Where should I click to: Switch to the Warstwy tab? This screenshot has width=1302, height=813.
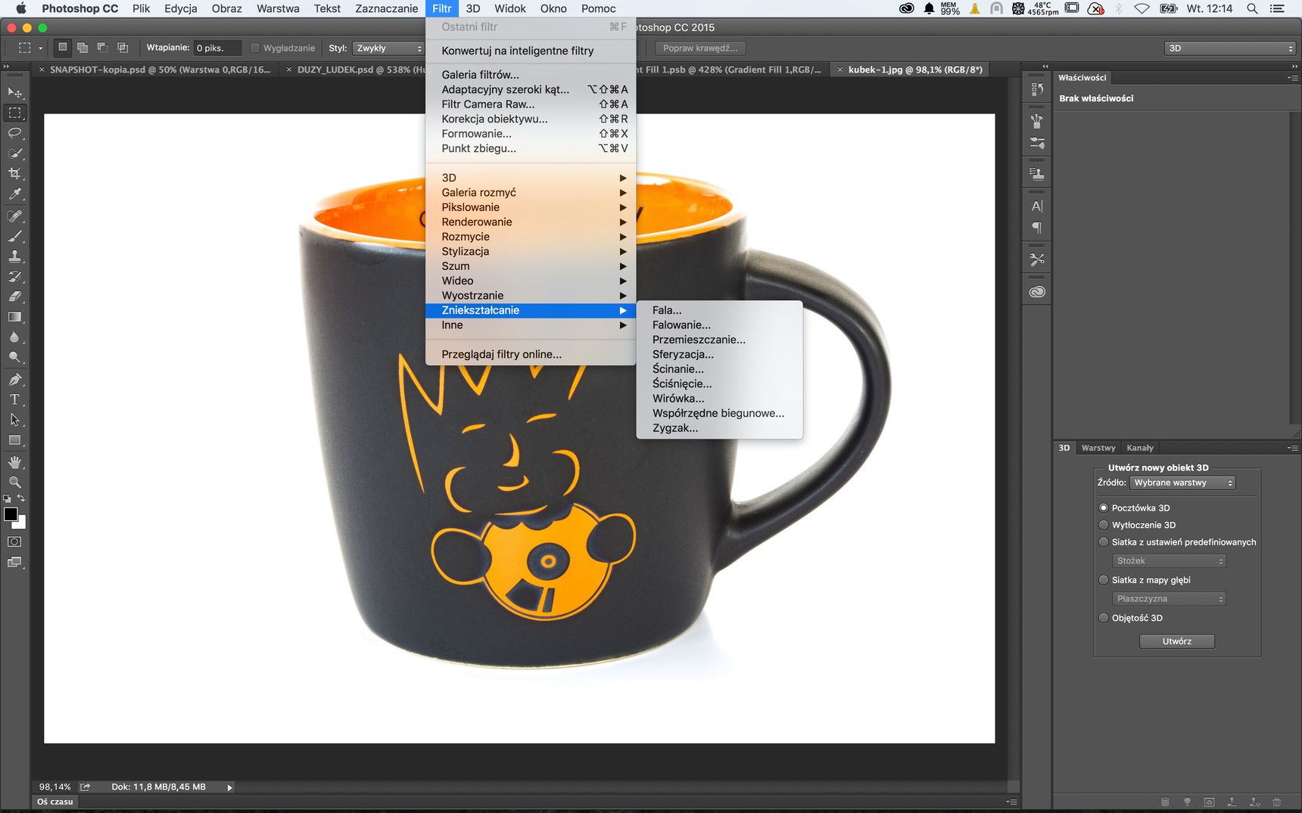click(x=1098, y=448)
